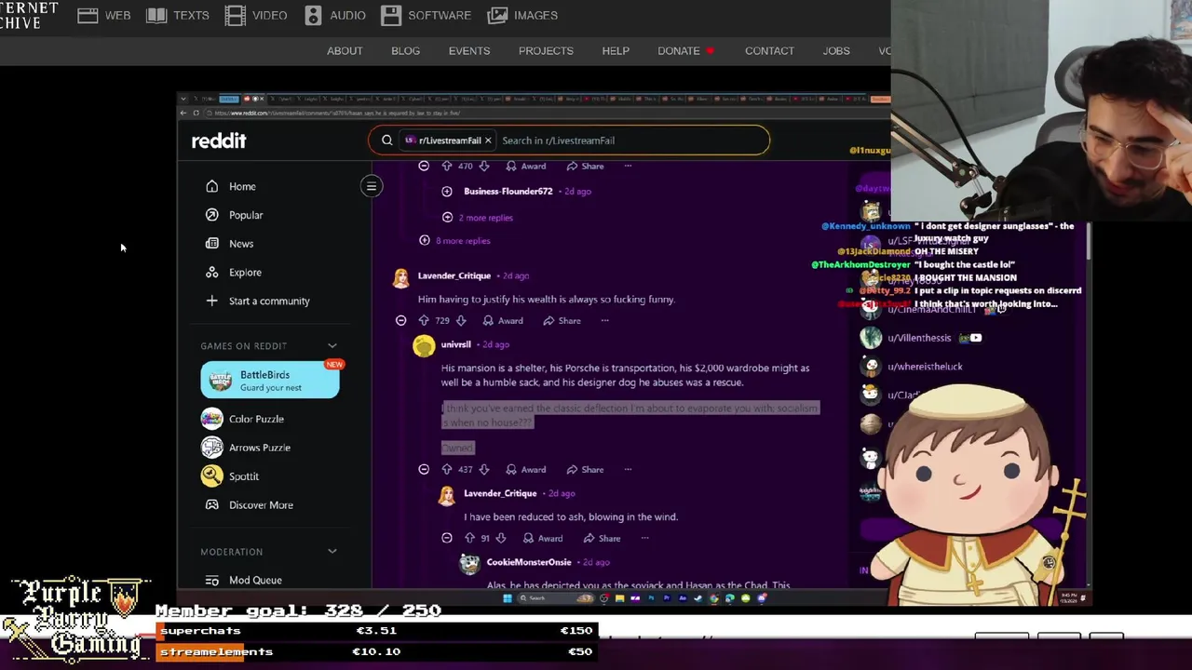This screenshot has height=670, width=1192.
Task: Downvote the comment with 470 points
Action: coord(483,166)
